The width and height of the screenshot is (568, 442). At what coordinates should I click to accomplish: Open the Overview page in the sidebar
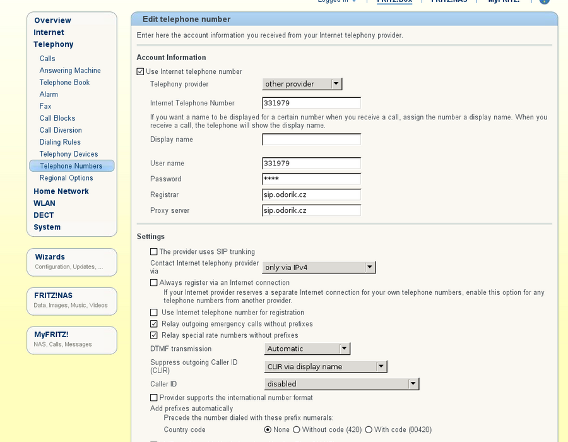(52, 20)
